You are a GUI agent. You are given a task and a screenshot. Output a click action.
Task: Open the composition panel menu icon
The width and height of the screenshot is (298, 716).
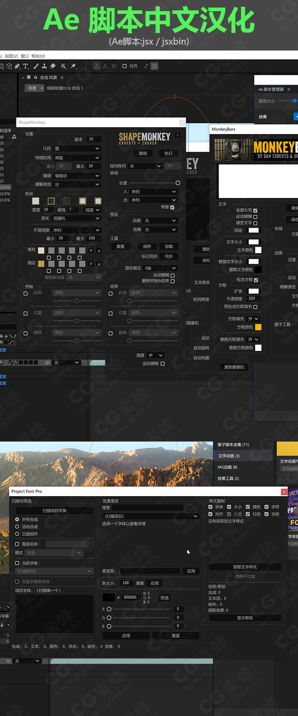coord(62,78)
